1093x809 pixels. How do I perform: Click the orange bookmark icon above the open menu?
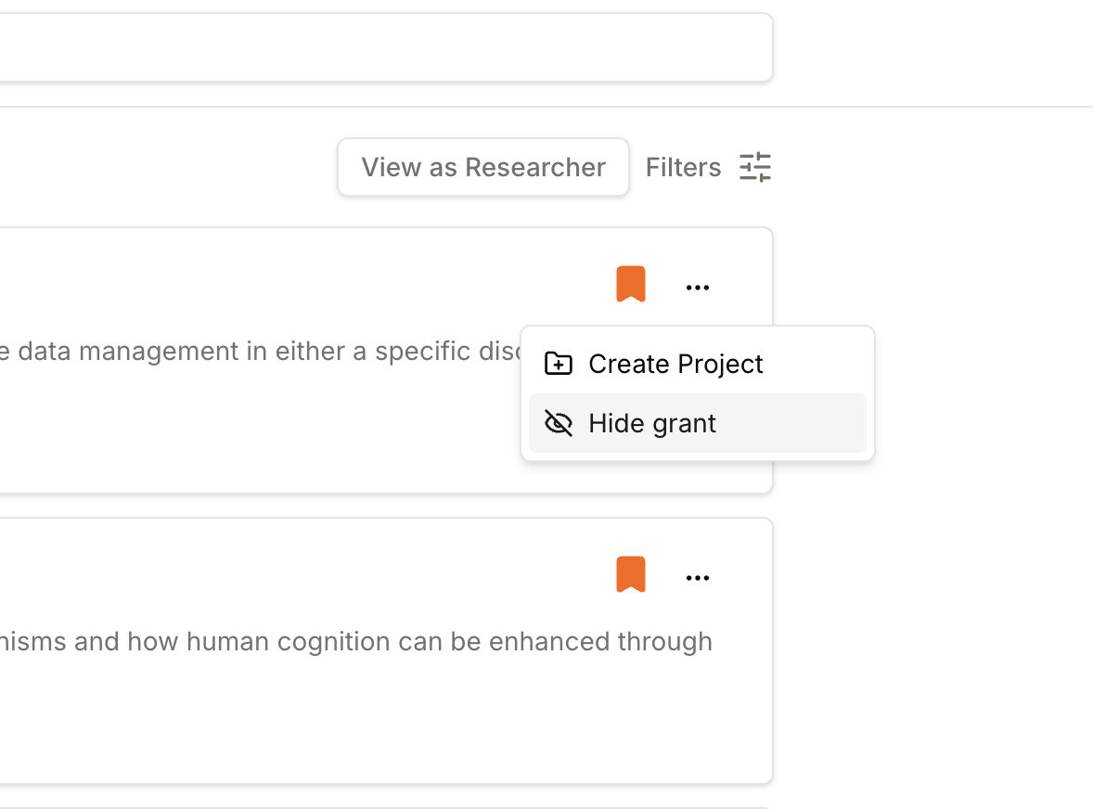click(631, 284)
